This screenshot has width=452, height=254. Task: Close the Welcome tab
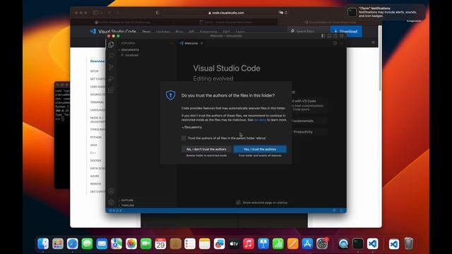[202, 43]
